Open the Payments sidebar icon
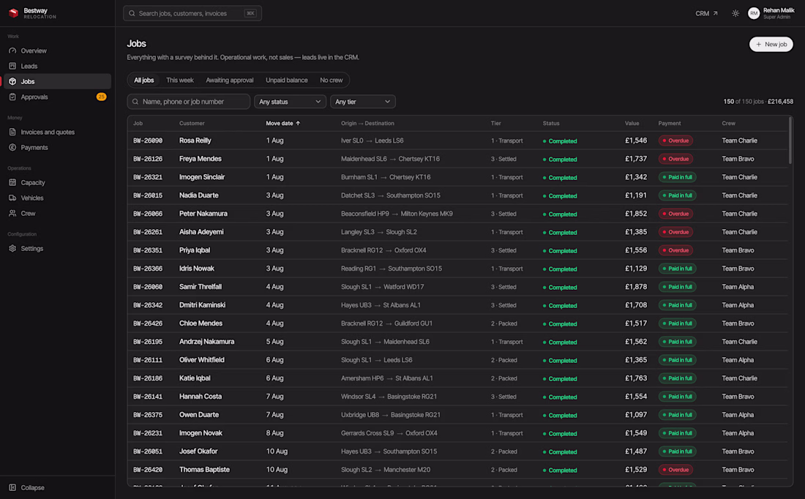This screenshot has width=805, height=499. click(x=13, y=147)
